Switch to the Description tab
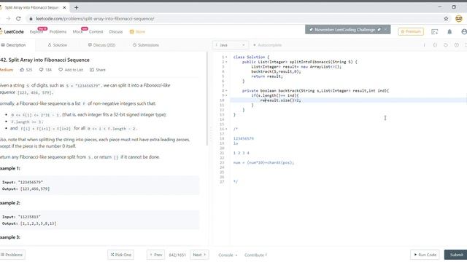The width and height of the screenshot is (467, 262). click(x=14, y=45)
